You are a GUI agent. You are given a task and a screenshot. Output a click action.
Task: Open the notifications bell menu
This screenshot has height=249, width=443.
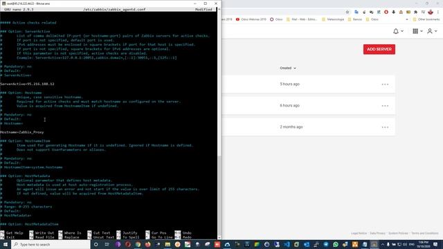click(x=396, y=31)
